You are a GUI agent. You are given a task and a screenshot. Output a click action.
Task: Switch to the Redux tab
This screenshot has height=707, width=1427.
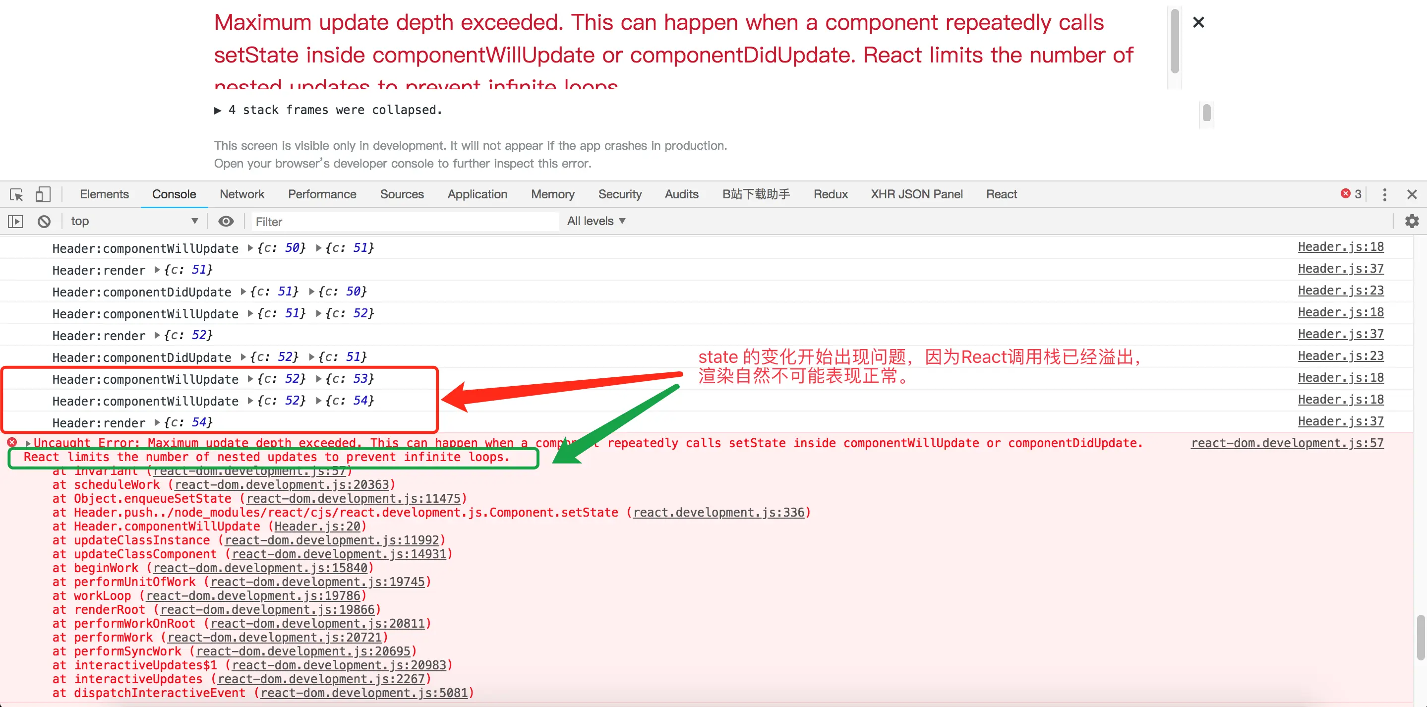[830, 194]
